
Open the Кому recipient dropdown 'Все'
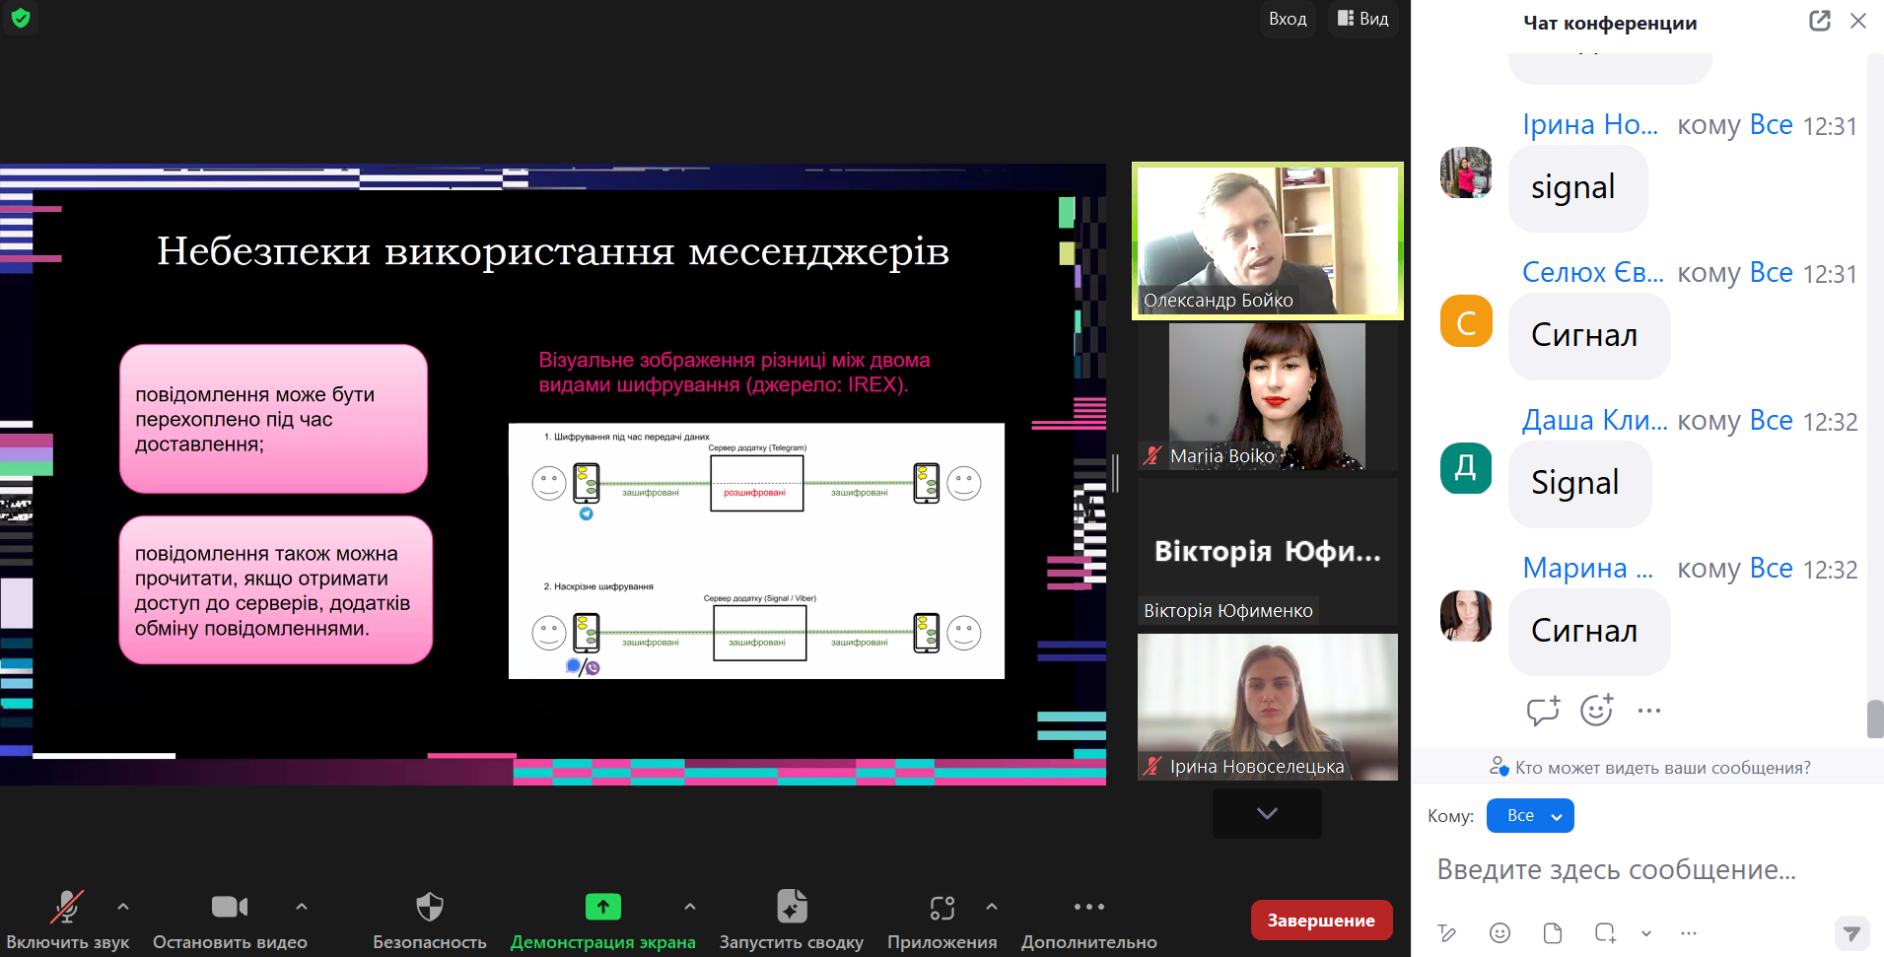coord(1529,816)
